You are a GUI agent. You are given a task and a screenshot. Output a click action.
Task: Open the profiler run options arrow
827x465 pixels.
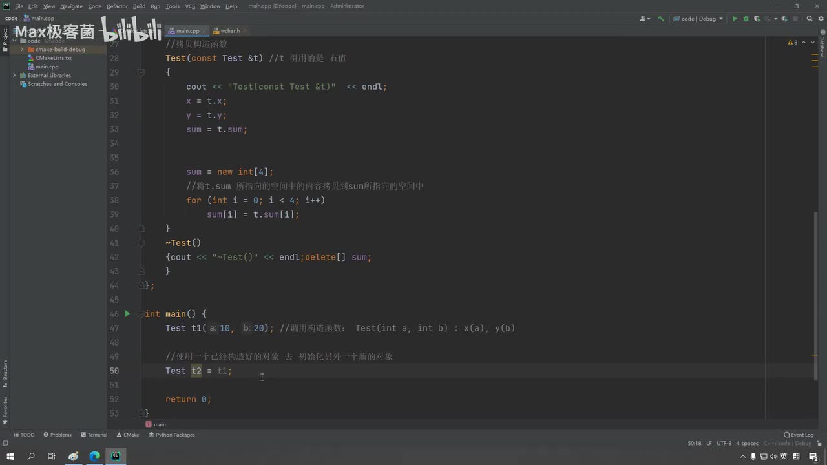click(774, 19)
